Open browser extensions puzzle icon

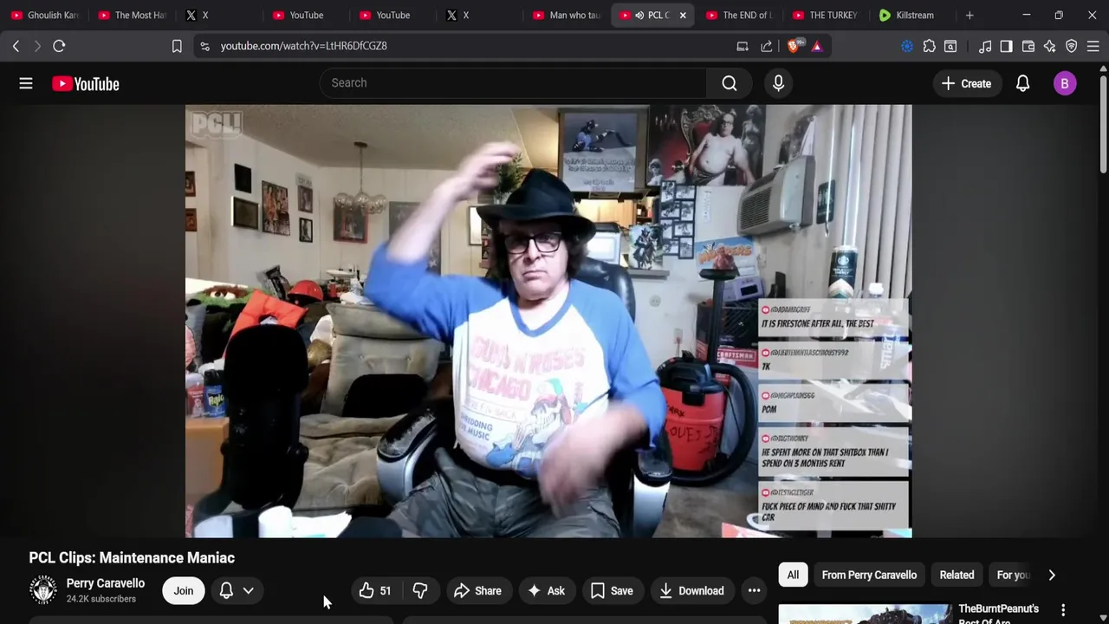tap(929, 46)
